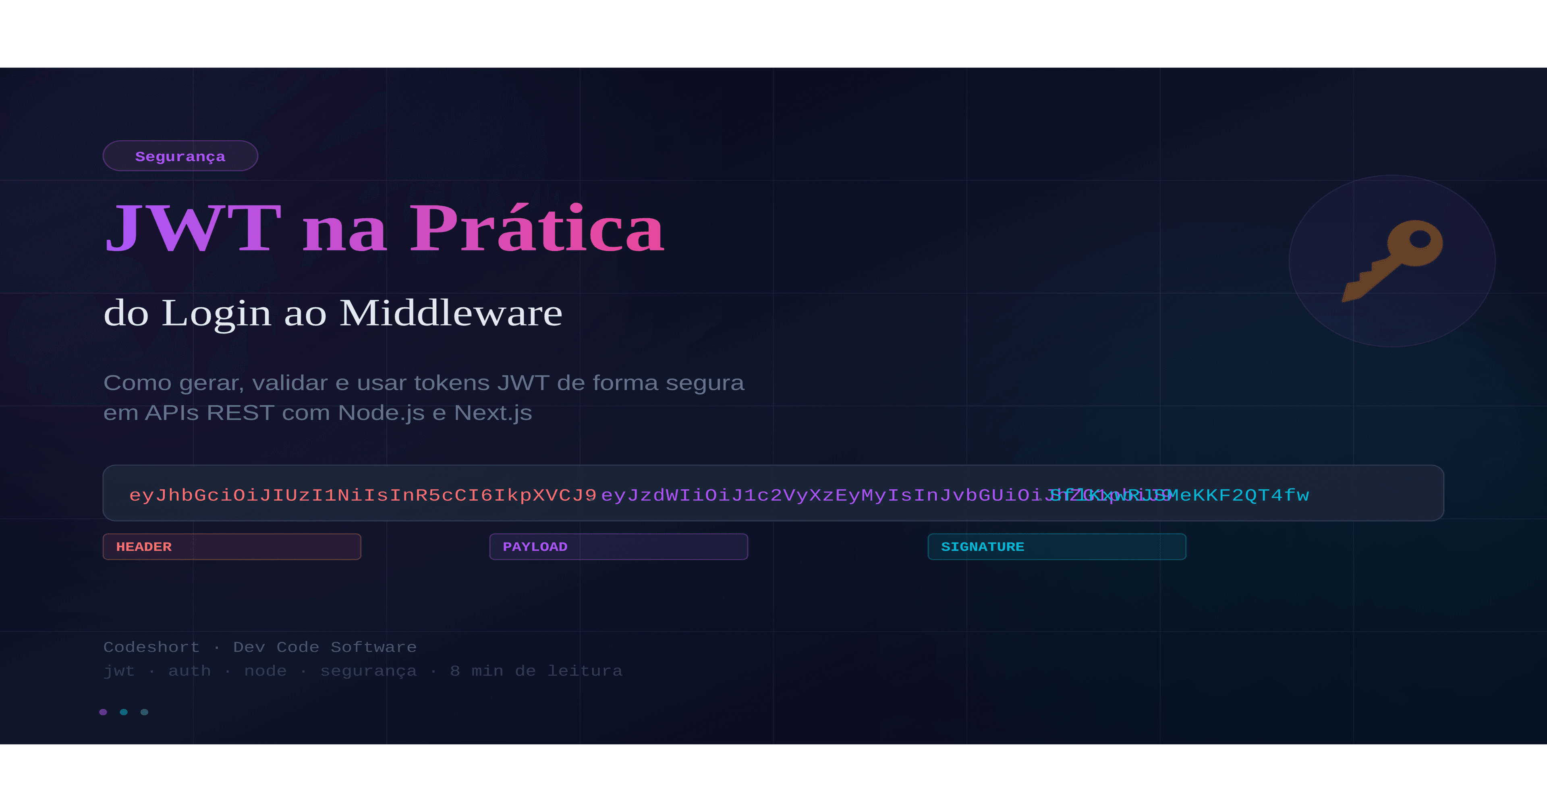Click the "node" tag in the footer
The height and width of the screenshot is (812, 1547).
pyautogui.click(x=265, y=670)
